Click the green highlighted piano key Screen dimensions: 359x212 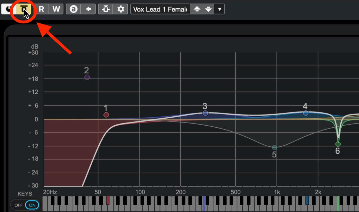point(338,204)
